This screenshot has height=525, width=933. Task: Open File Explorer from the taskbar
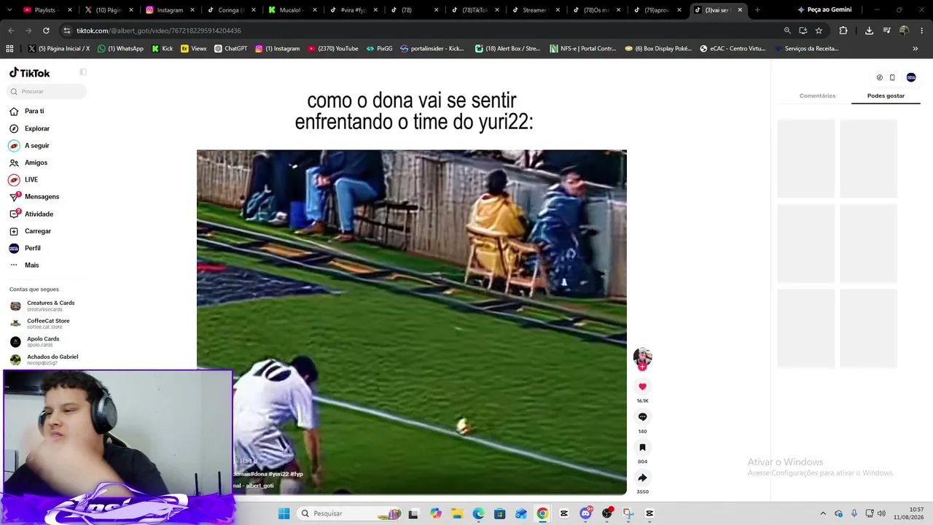(x=457, y=513)
